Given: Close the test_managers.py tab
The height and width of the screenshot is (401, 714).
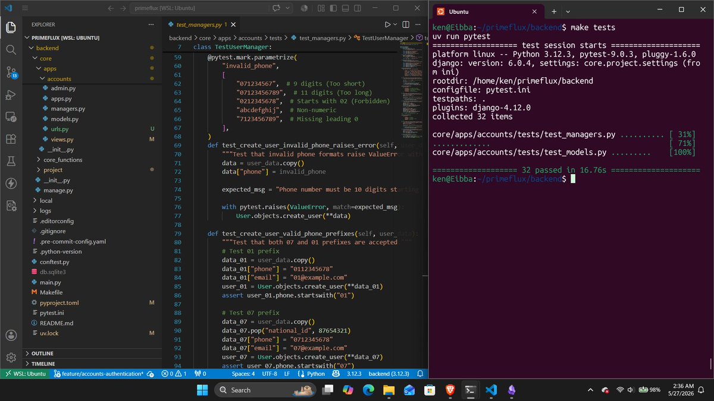Looking at the screenshot, I should (234, 24).
